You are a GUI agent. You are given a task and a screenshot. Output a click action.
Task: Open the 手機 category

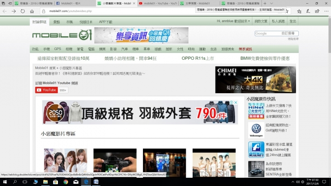tap(46, 49)
